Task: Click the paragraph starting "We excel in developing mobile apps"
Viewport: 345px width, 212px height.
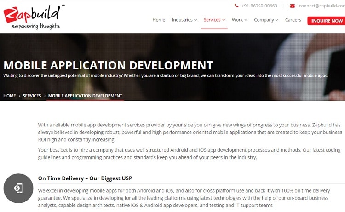Action: click(x=184, y=198)
